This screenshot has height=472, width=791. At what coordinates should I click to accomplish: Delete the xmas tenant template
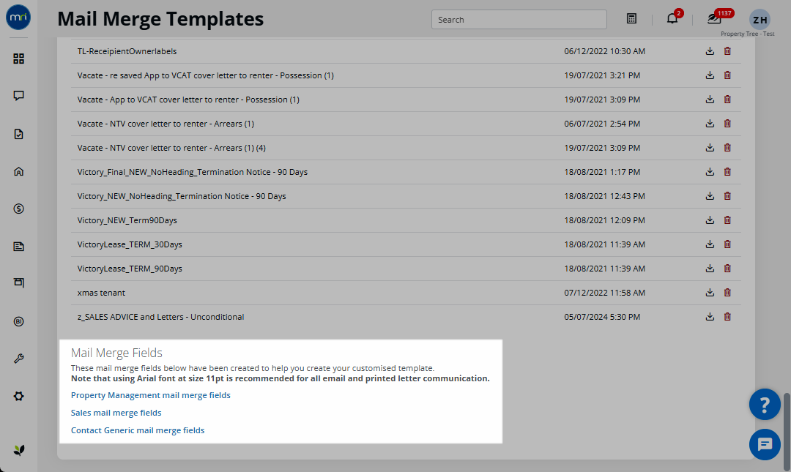(x=727, y=293)
